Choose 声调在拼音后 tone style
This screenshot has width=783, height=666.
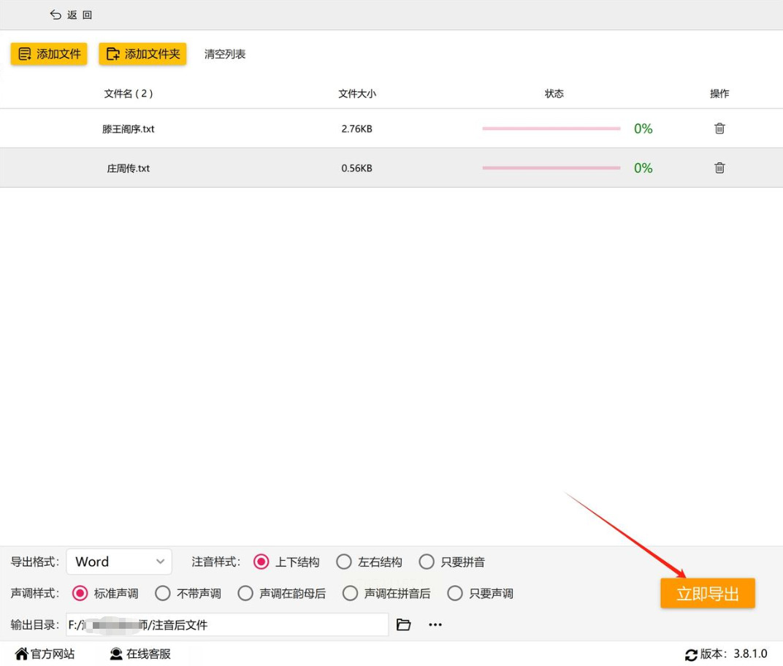tap(350, 593)
